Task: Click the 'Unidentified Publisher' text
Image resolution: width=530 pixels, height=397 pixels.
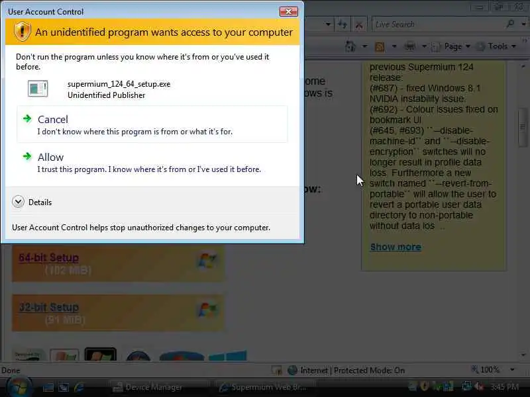Action: [x=106, y=95]
